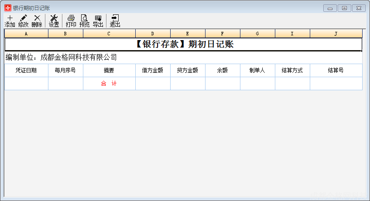
Task: Click the app icon in title bar
Action: pos(7,8)
